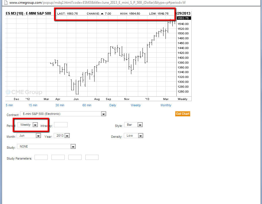Open the Style dropdown showing Bar

tap(133, 125)
